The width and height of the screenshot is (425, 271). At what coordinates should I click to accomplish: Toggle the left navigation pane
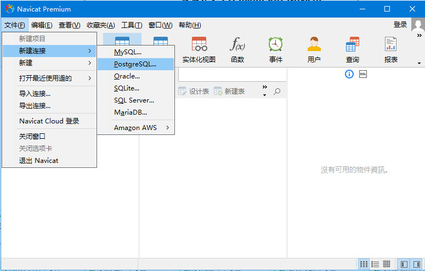tap(404, 264)
